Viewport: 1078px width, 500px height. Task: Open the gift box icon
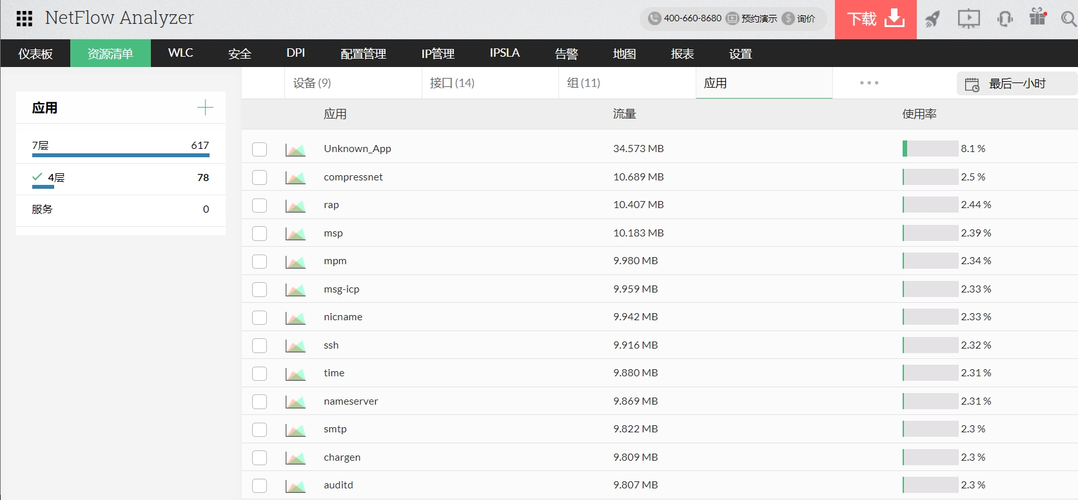pos(1038,17)
